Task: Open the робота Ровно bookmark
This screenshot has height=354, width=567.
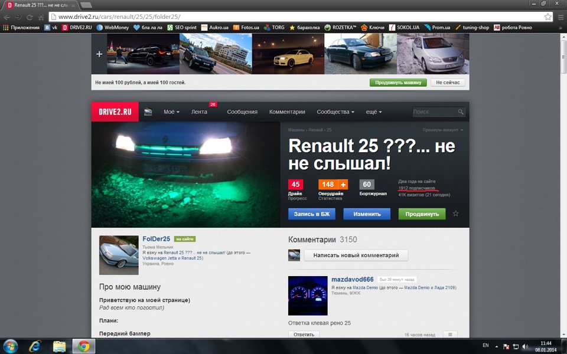Action: coord(513,28)
